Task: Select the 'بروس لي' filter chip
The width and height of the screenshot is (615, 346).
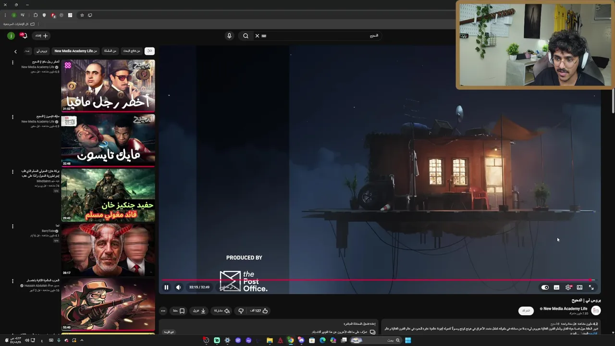Action: point(43,51)
